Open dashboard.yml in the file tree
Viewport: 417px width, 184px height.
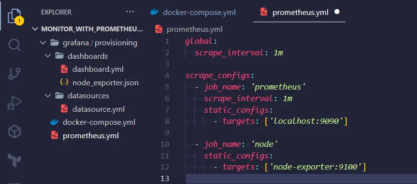click(98, 69)
